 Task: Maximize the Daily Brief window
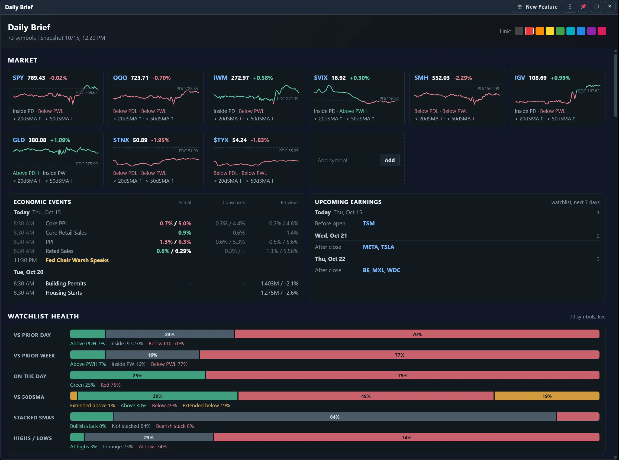[x=597, y=7]
